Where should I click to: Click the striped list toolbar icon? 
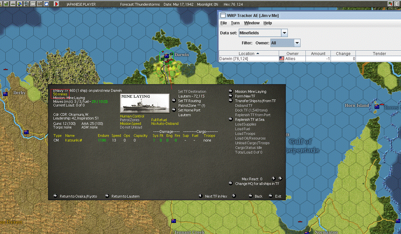tap(39, 4)
